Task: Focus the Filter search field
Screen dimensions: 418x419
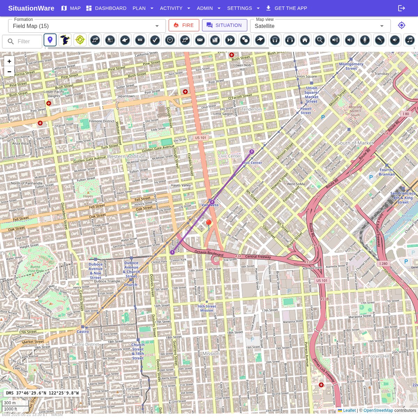Action: click(22, 41)
